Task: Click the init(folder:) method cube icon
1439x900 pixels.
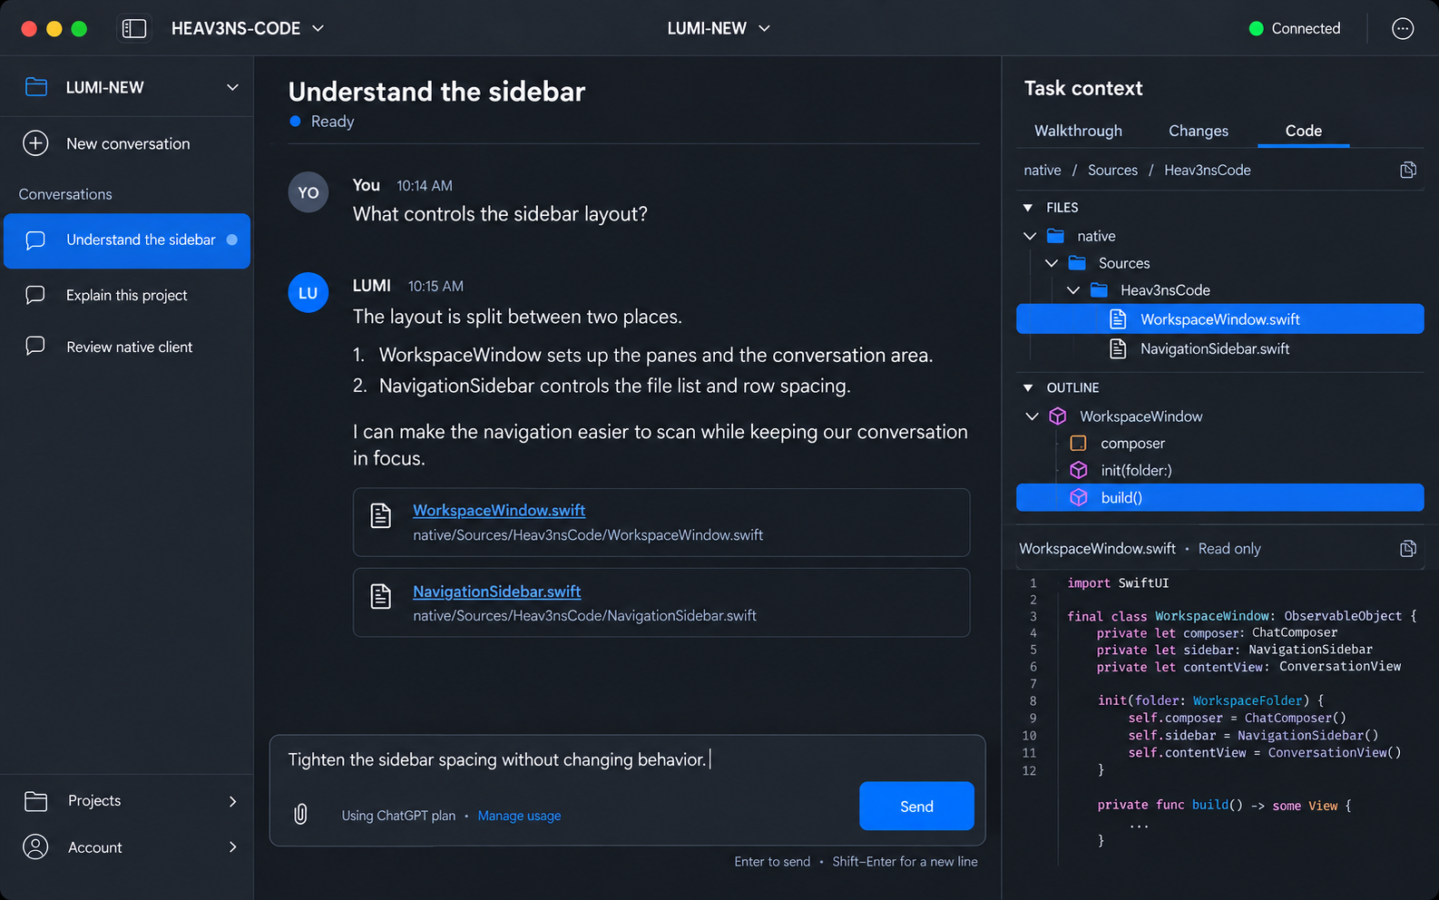Action: [1078, 470]
